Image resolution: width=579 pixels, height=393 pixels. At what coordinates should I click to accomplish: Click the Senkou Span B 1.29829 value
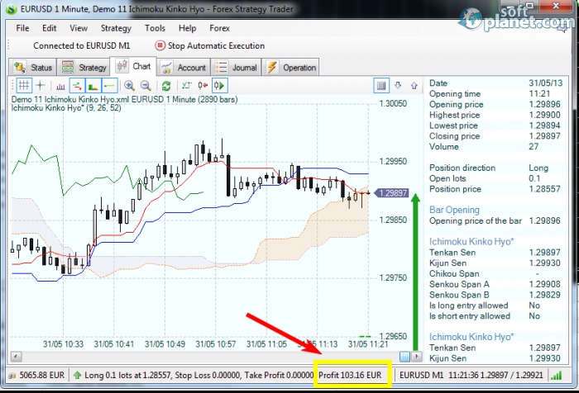544,295
